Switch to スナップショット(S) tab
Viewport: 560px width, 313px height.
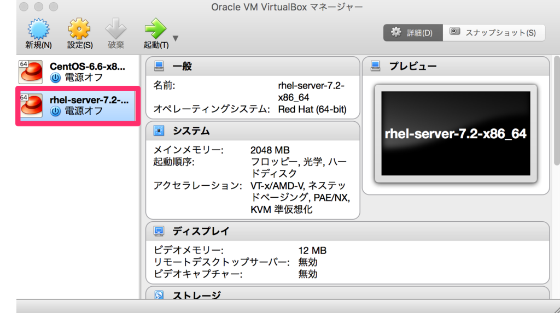click(x=494, y=33)
